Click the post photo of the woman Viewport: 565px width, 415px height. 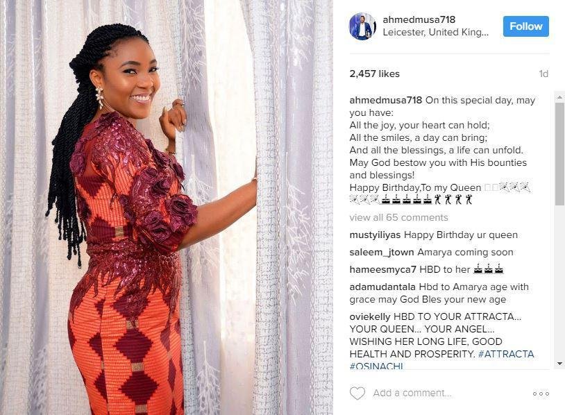pyautogui.click(x=167, y=207)
